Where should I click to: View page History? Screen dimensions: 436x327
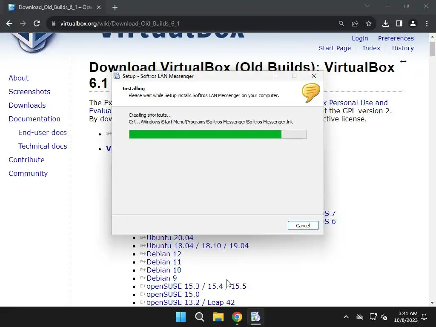pyautogui.click(x=403, y=48)
